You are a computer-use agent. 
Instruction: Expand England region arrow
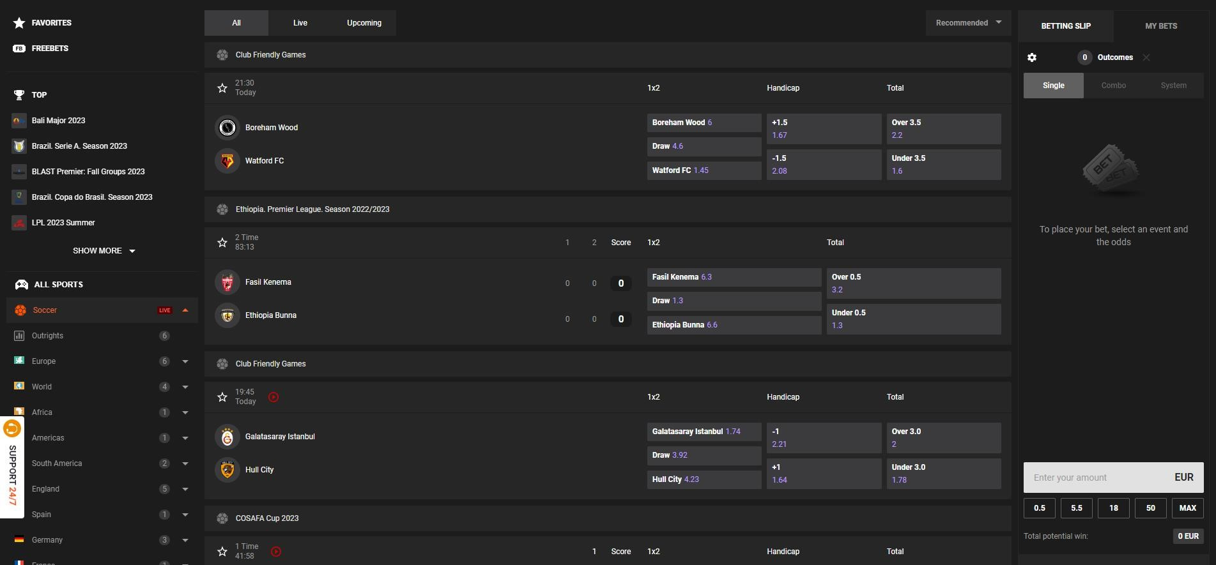185,489
